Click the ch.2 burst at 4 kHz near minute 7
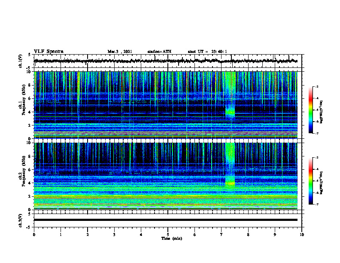This screenshot has width=340, height=263. (x=230, y=183)
